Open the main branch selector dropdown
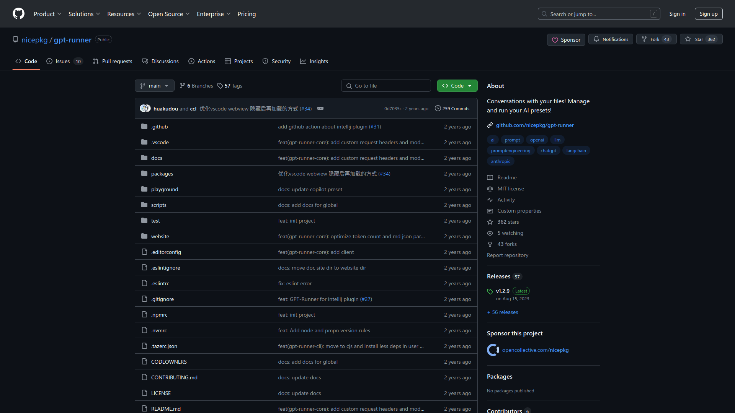Image resolution: width=735 pixels, height=413 pixels. tap(155, 86)
